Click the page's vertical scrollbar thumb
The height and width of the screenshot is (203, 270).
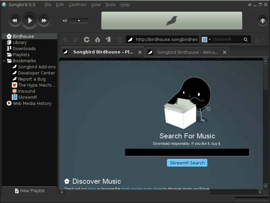(266, 77)
